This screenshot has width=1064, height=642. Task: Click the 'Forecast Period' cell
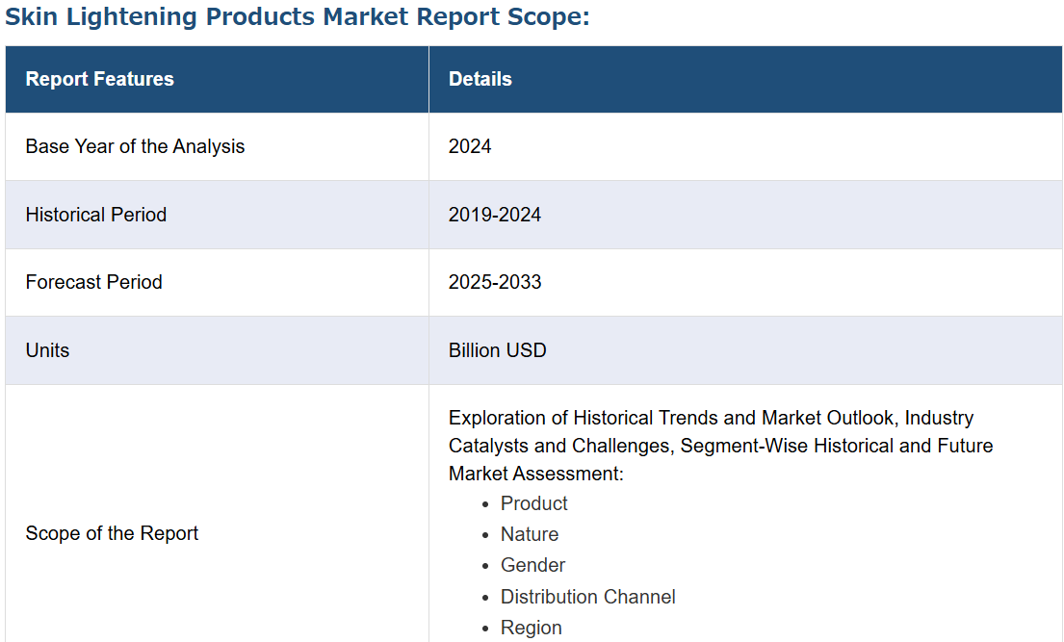pos(218,282)
